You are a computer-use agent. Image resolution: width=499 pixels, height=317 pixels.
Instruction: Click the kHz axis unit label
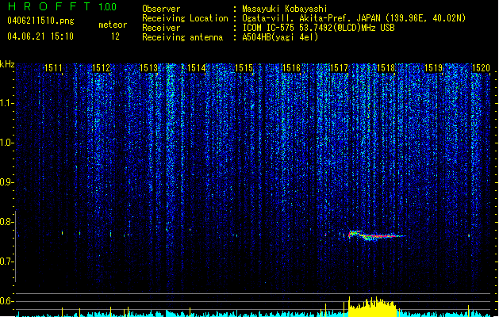coord(7,64)
